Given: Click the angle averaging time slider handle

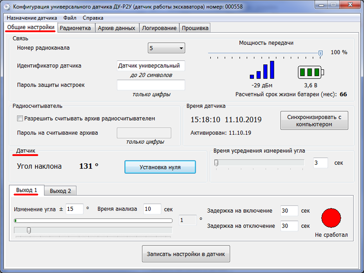Looking at the screenshot, I should coord(216,163).
